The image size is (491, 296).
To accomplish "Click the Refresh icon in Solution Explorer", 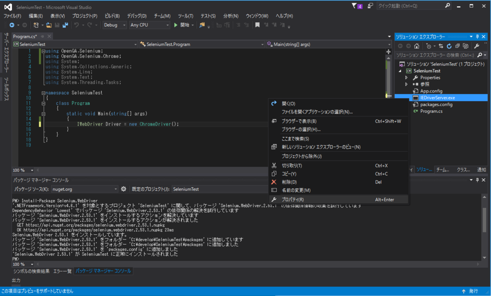I will coord(449,46).
